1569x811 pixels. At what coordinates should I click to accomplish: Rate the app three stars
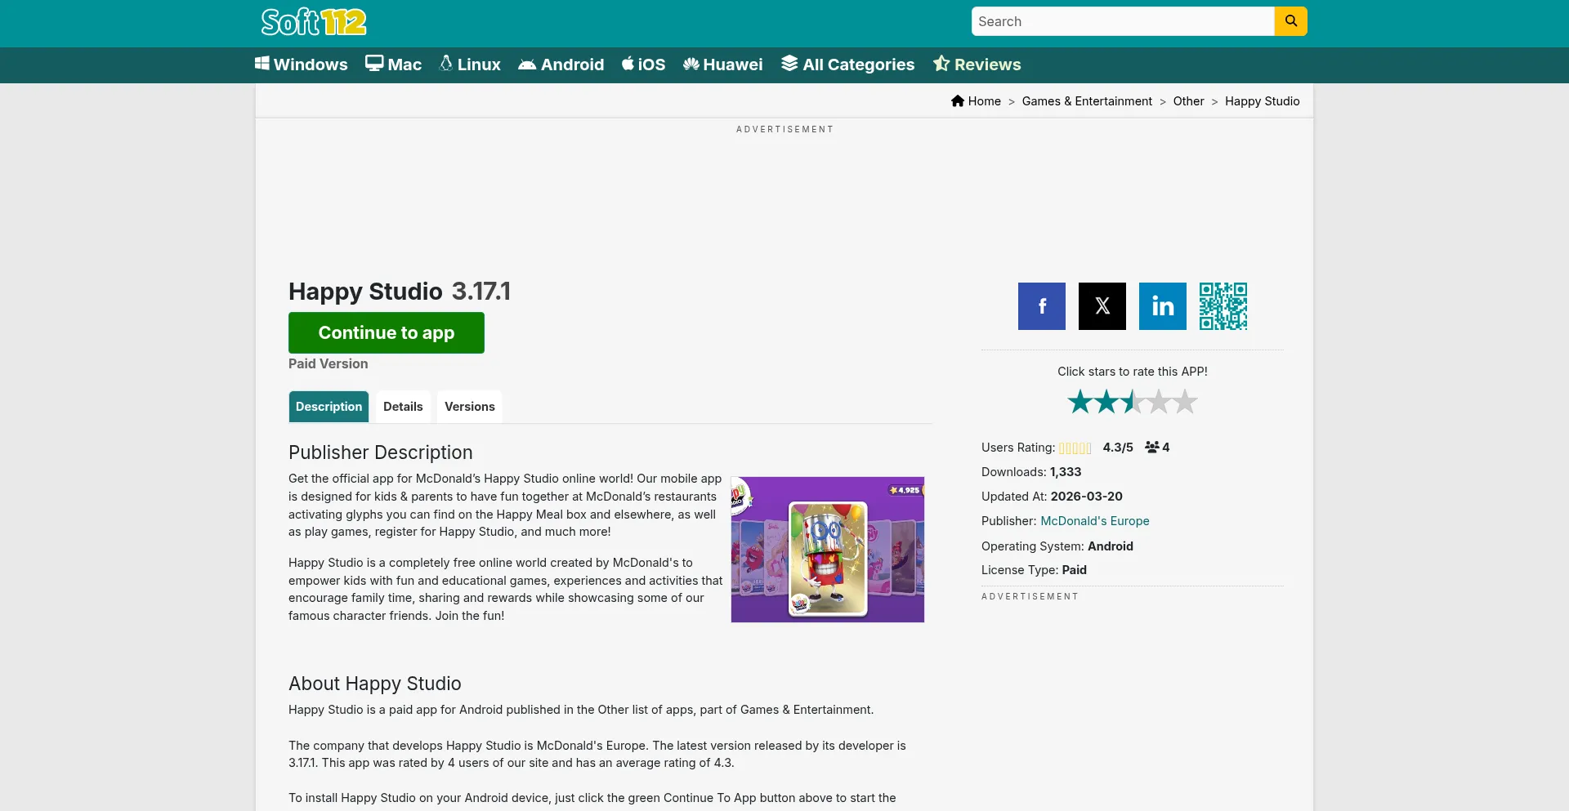point(1133,402)
